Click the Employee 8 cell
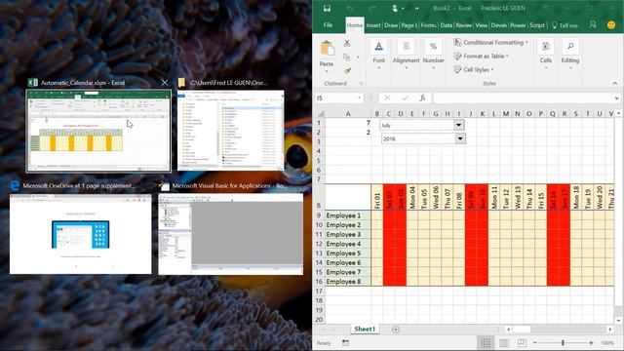The width and height of the screenshot is (624, 351). (348, 282)
